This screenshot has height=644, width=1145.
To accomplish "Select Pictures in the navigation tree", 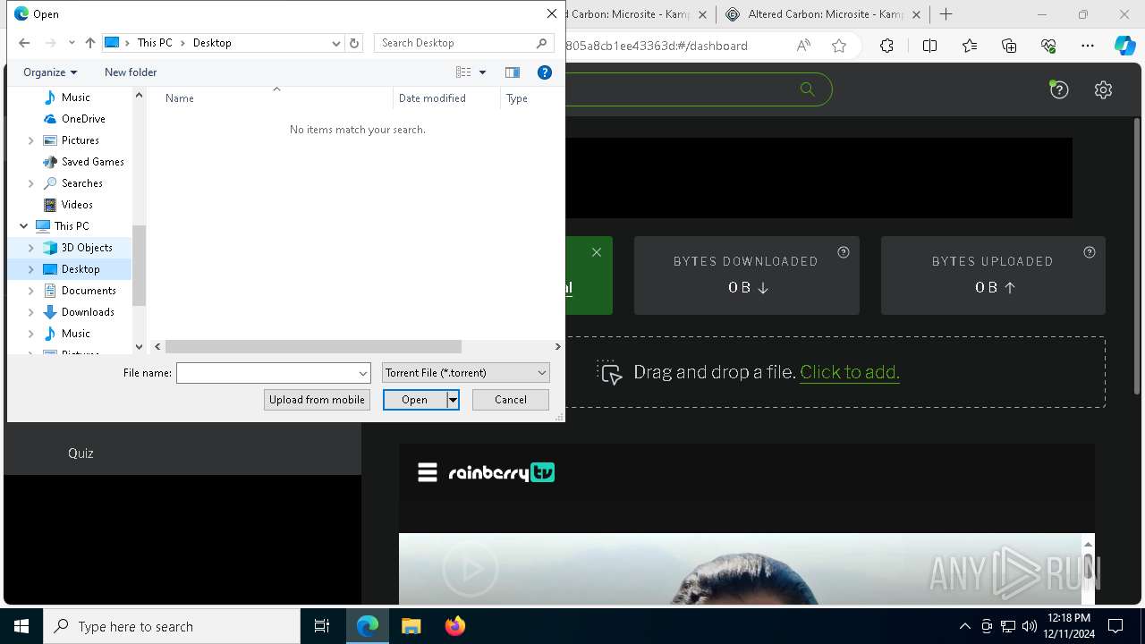I will click(81, 140).
